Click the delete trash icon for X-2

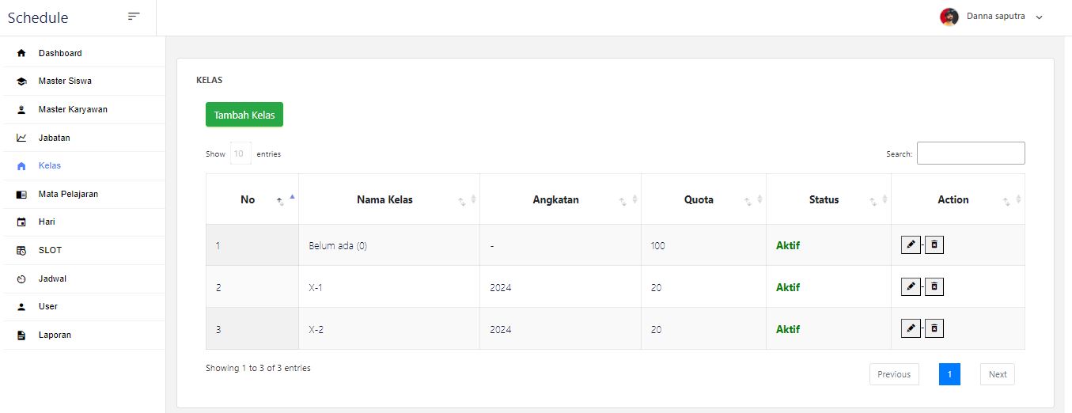pyautogui.click(x=934, y=328)
